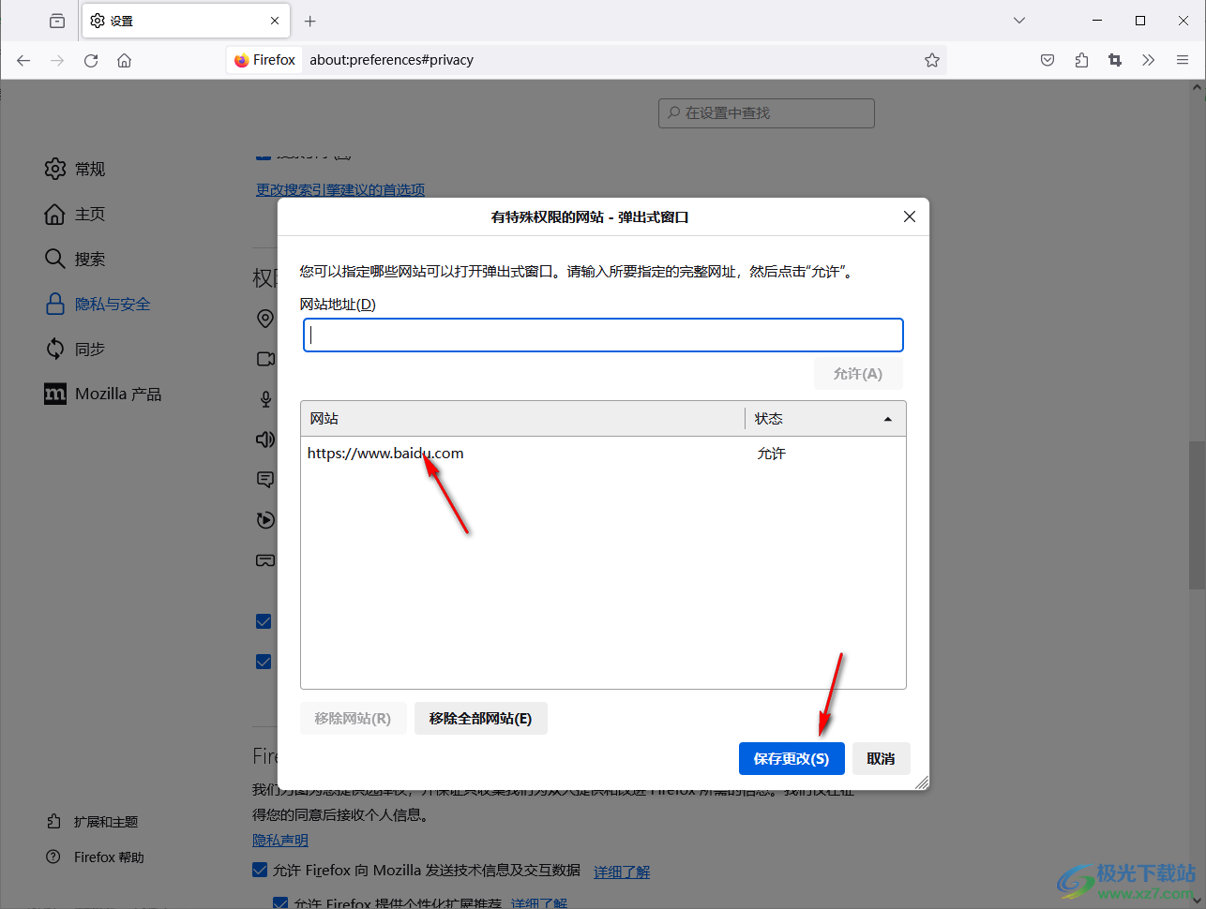Click the location permission icon
Screen dimensions: 1206x909
point(265,319)
